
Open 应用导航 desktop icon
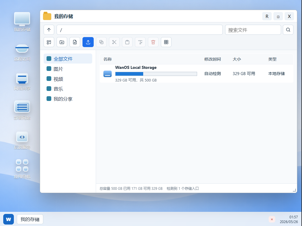22,169
